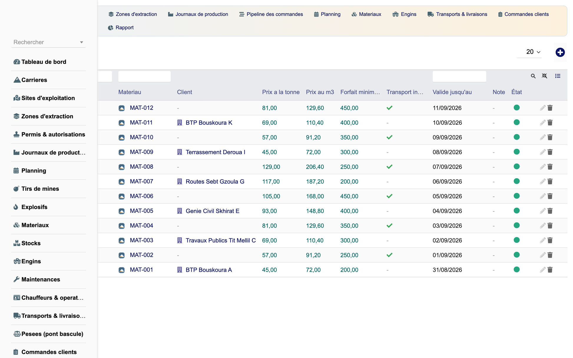Click the trash icon for MAT-003
573x358 pixels.
pyautogui.click(x=550, y=241)
